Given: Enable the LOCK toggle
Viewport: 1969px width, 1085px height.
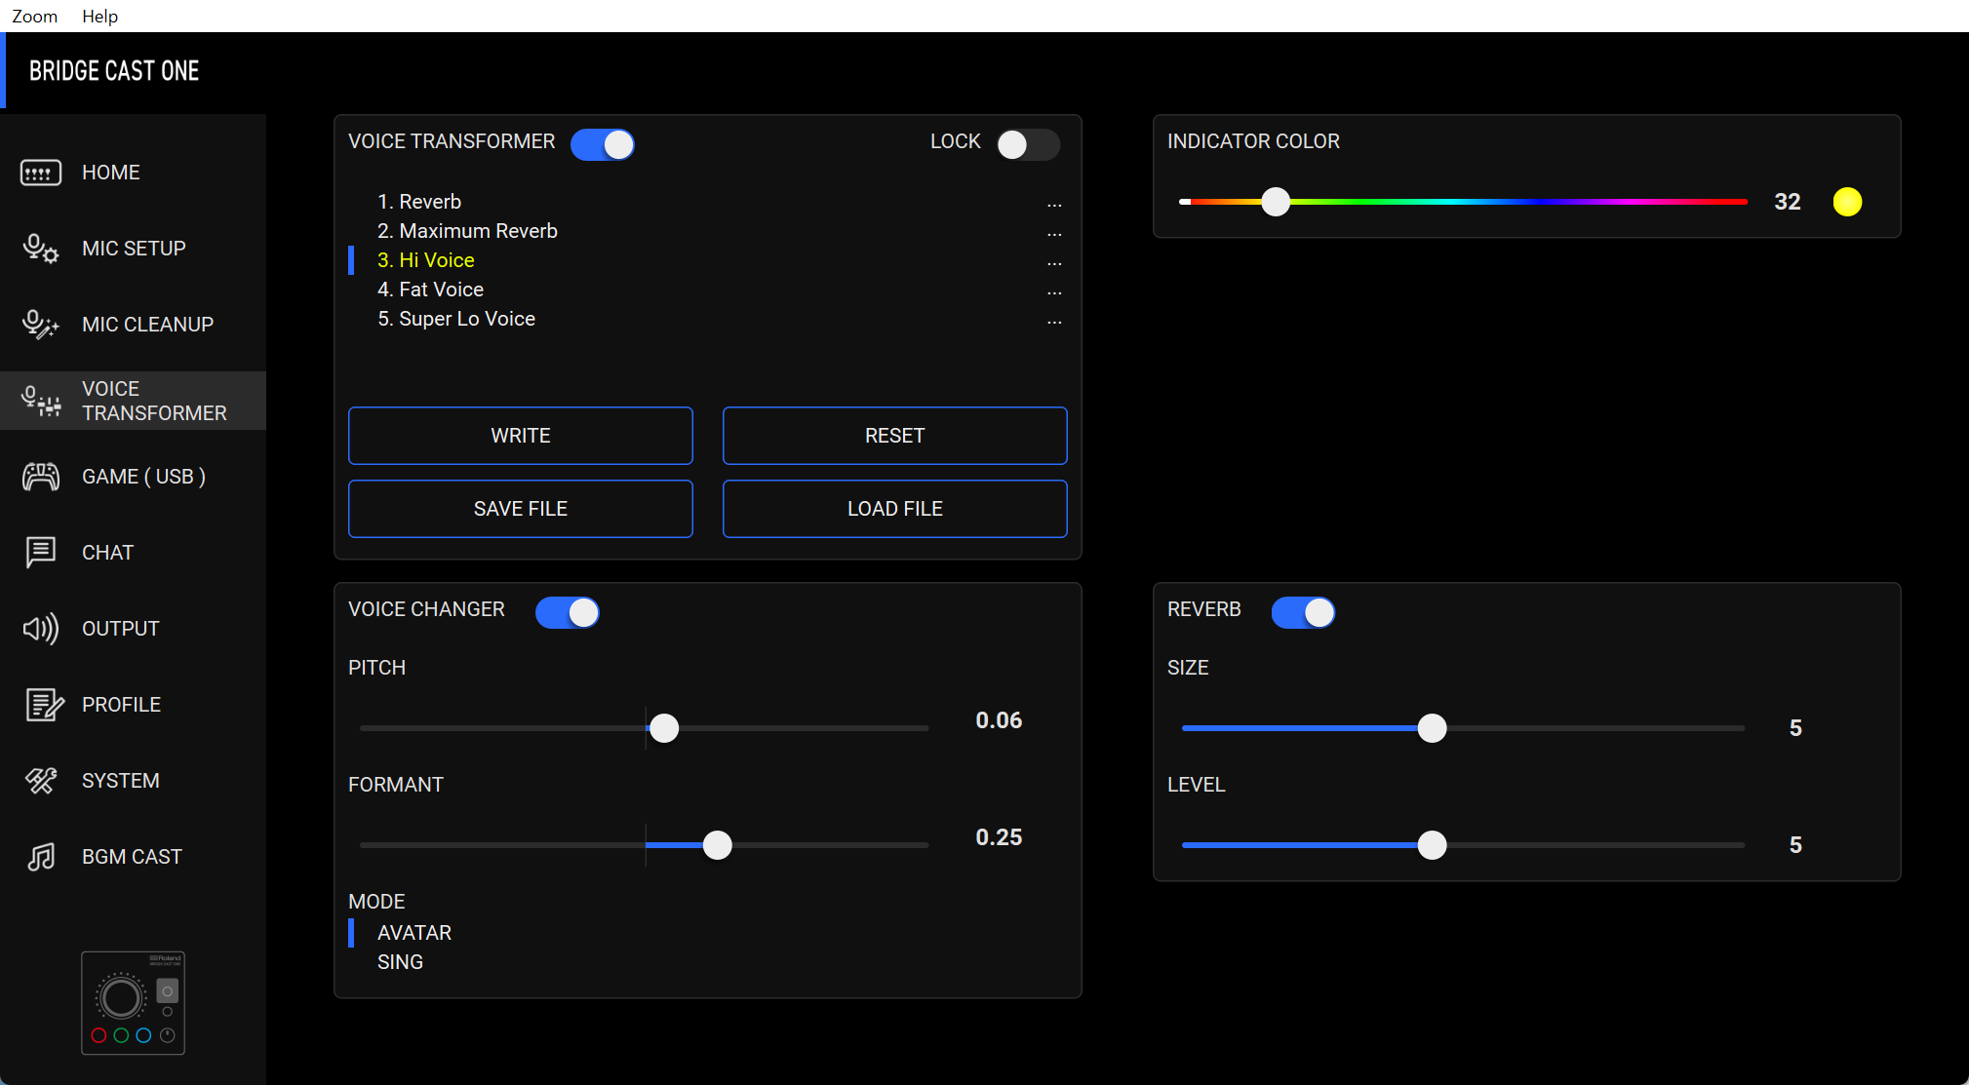Looking at the screenshot, I should point(1028,144).
